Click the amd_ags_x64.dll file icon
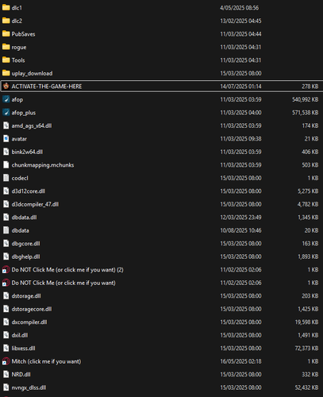This screenshot has width=323, height=397. point(6,125)
